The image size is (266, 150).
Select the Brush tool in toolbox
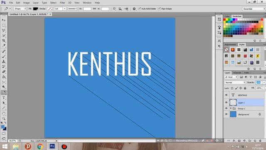[4, 56]
